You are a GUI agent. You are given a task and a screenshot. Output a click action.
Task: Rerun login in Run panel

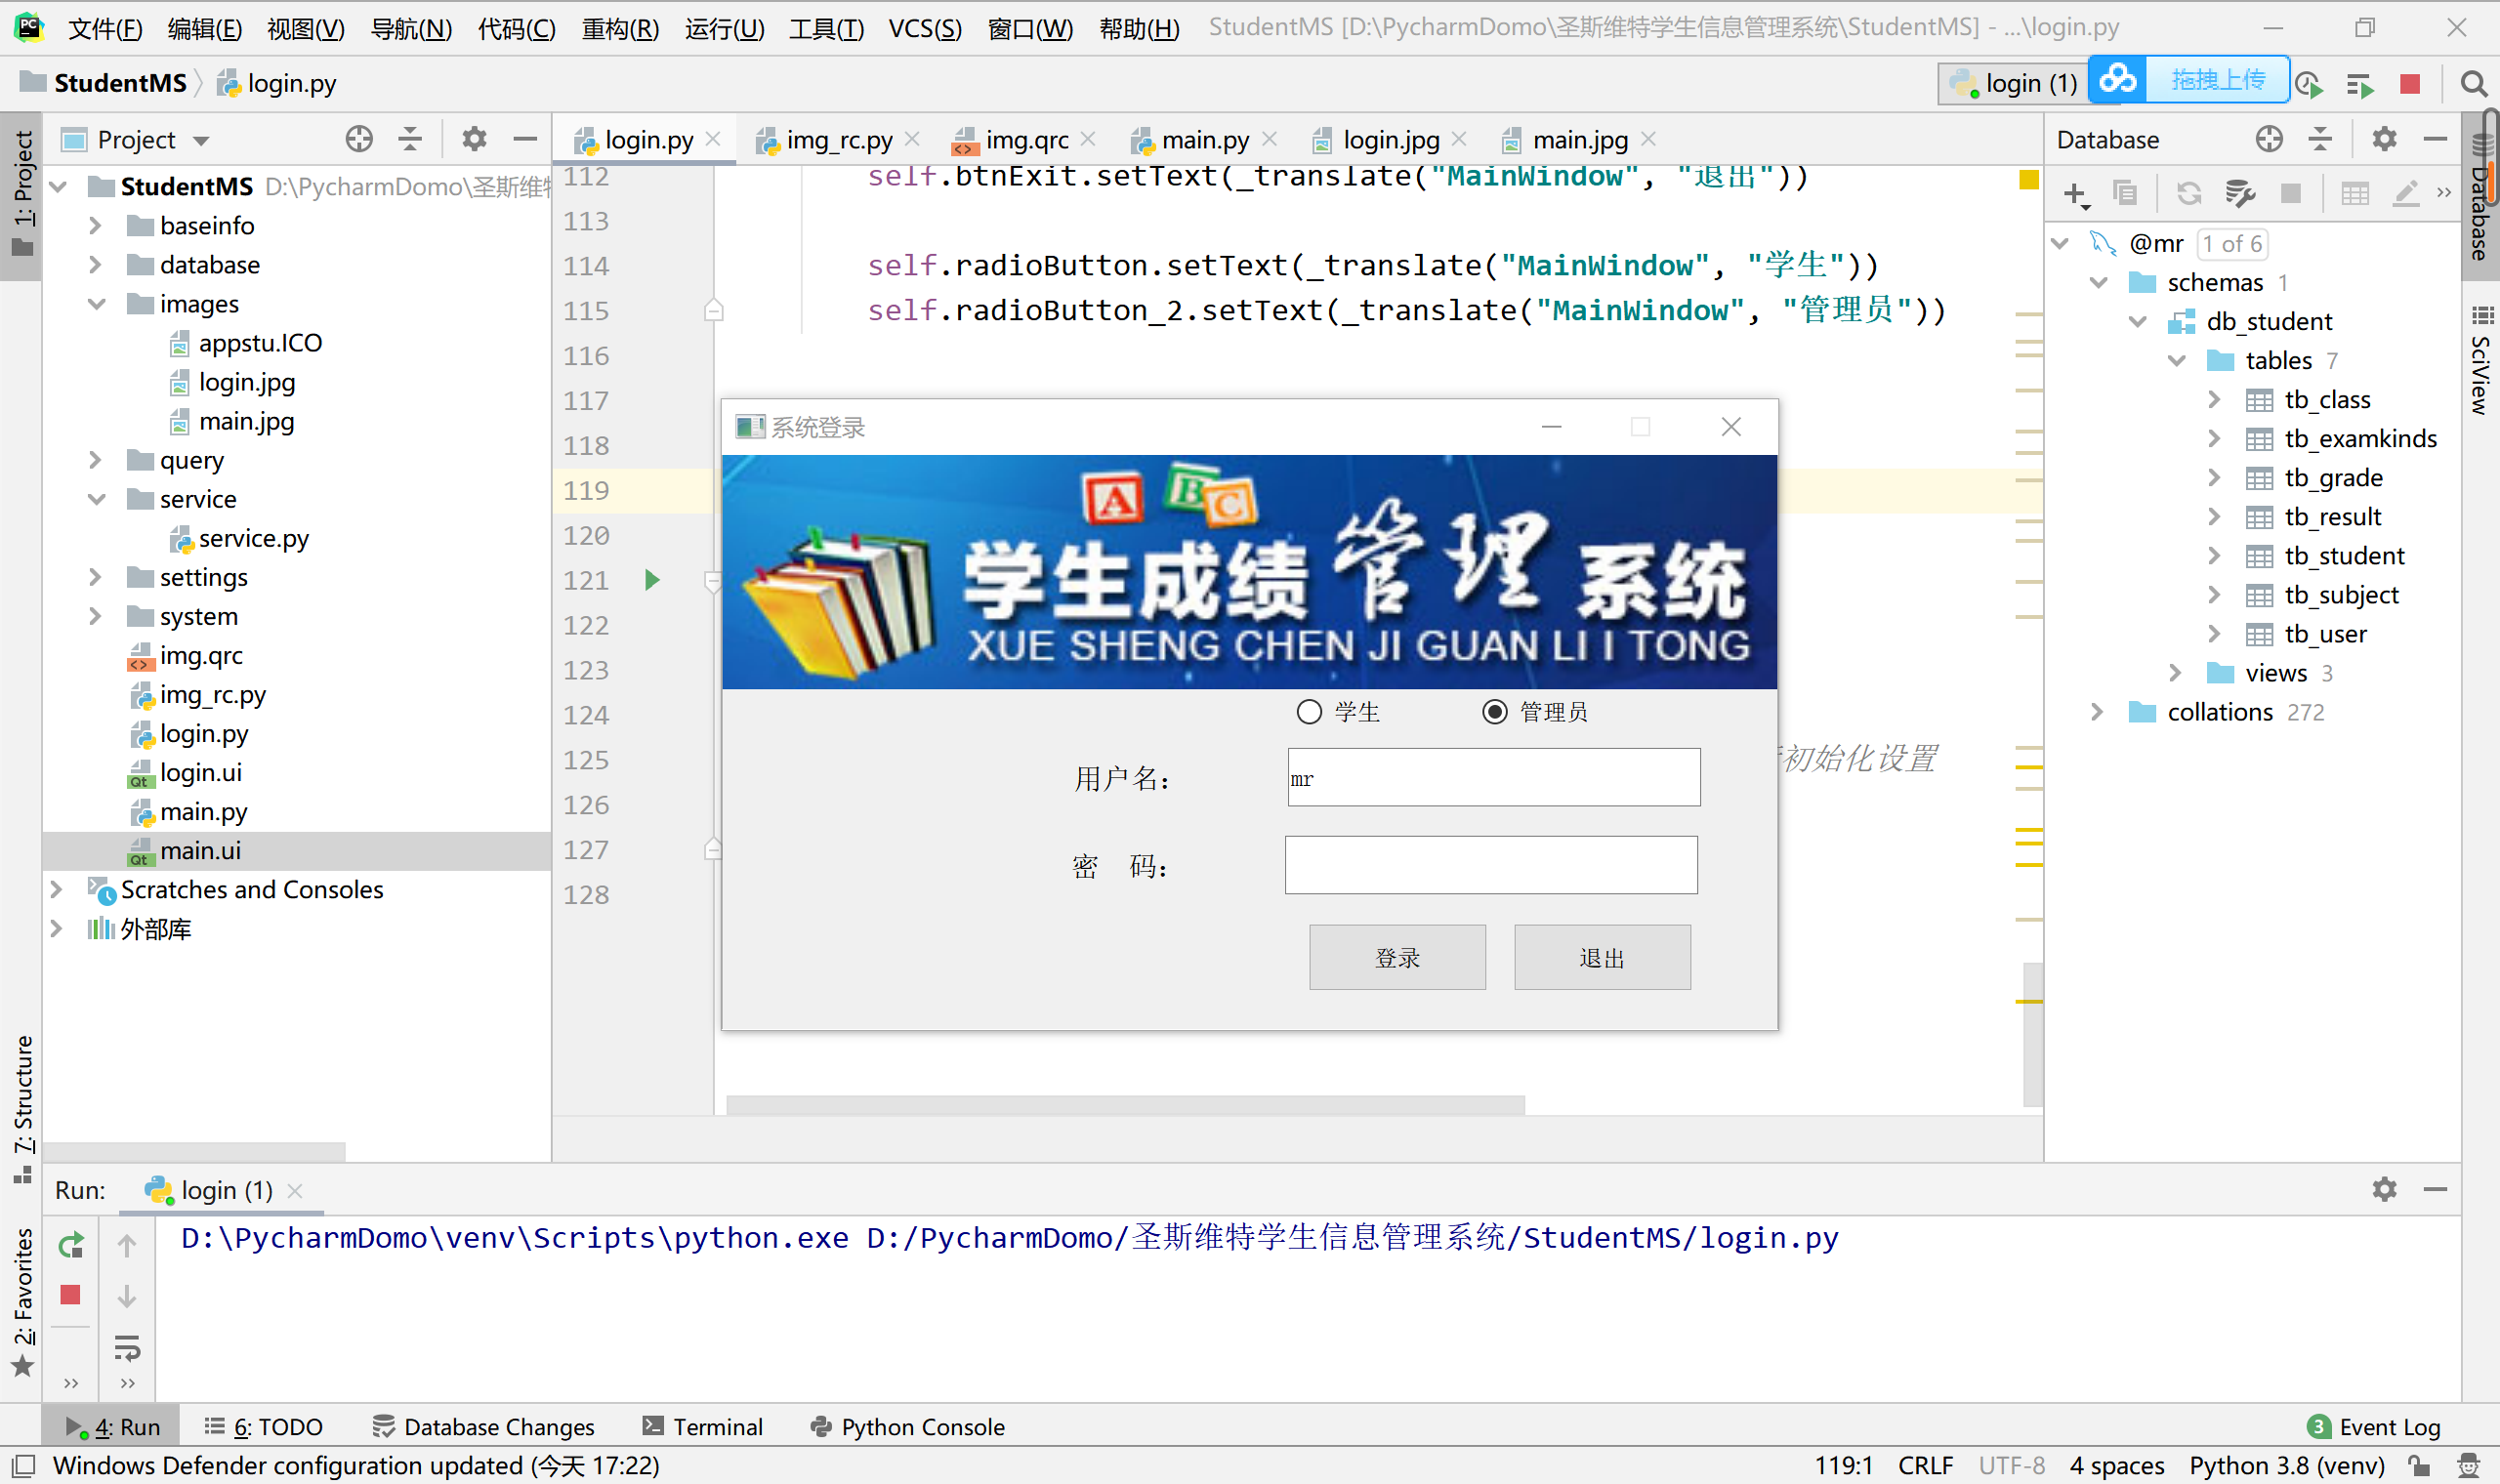(x=70, y=1245)
